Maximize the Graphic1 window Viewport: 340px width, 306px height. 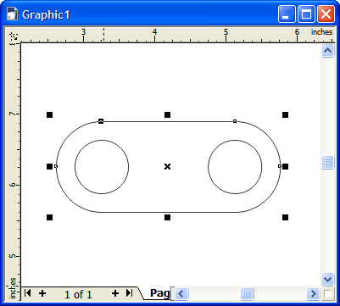(306, 14)
